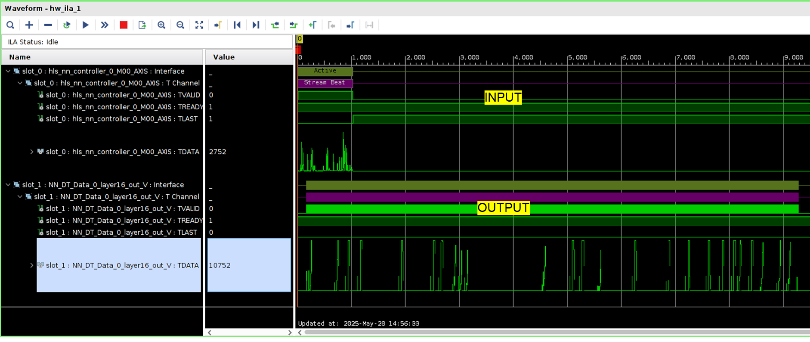Viewport: 810px width, 342px height.
Task: Expand the slot_1 TDATA bus signal
Action: click(x=31, y=265)
